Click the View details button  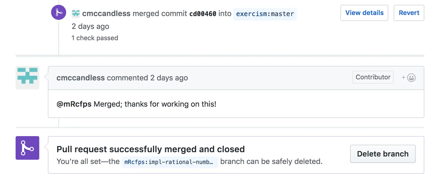364,13
